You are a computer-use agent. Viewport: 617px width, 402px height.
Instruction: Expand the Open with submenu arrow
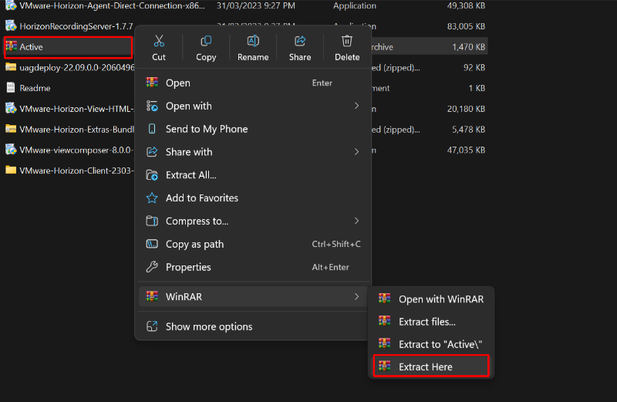[356, 106]
